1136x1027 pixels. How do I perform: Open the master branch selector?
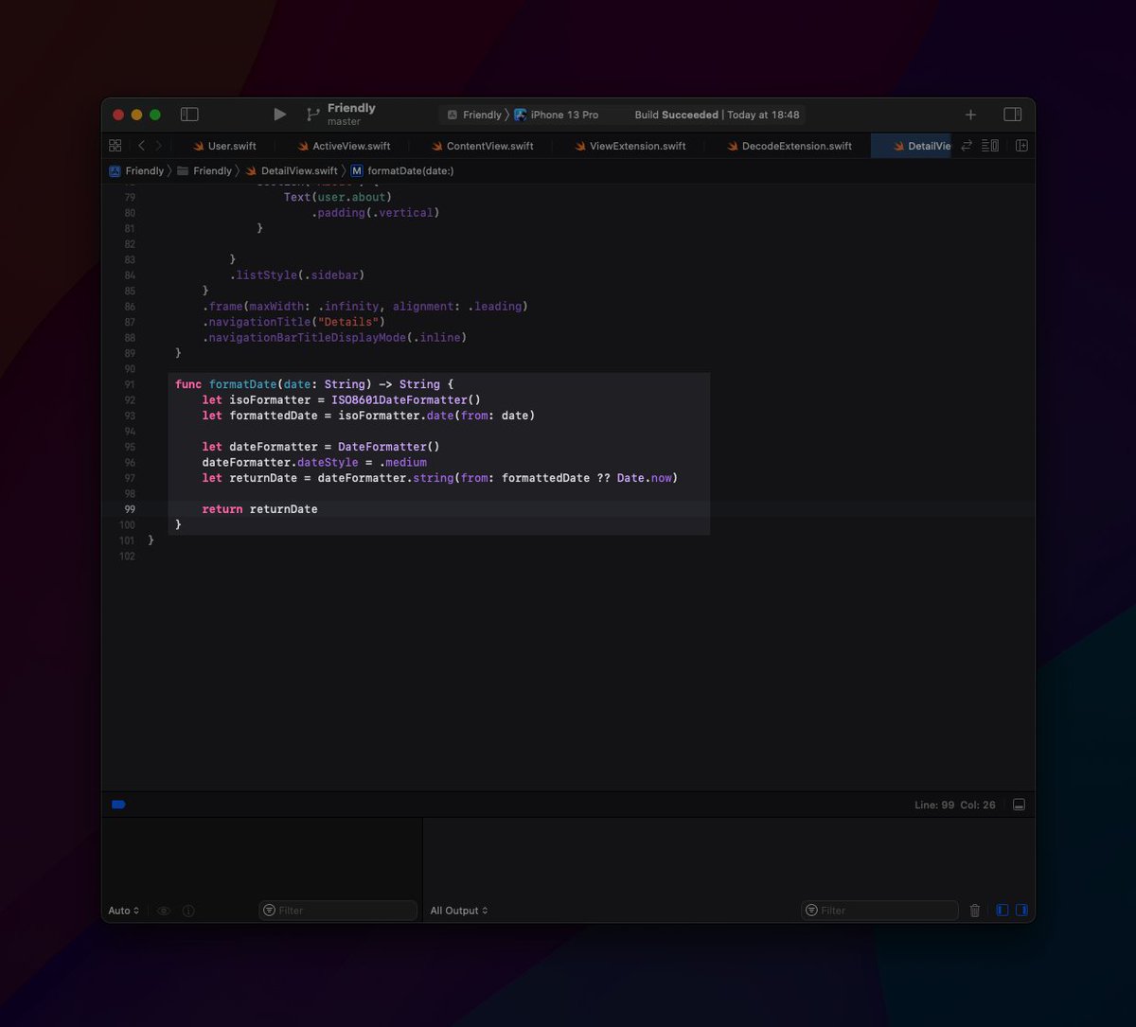(344, 122)
